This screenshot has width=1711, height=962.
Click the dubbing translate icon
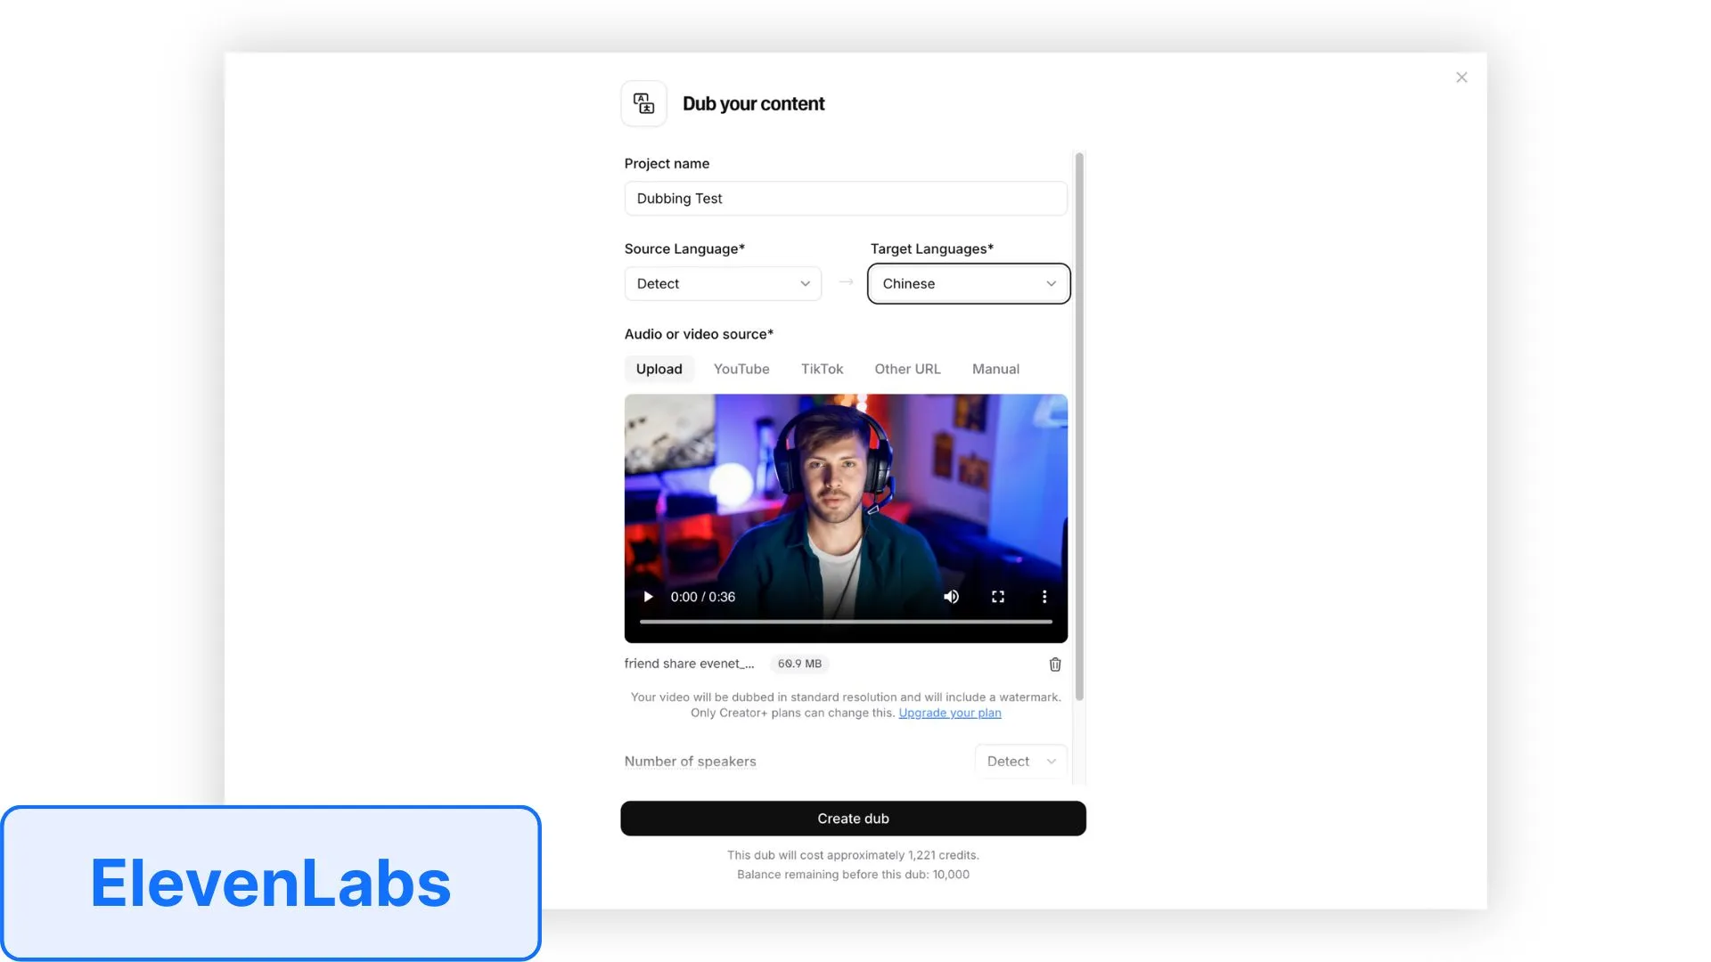point(643,103)
